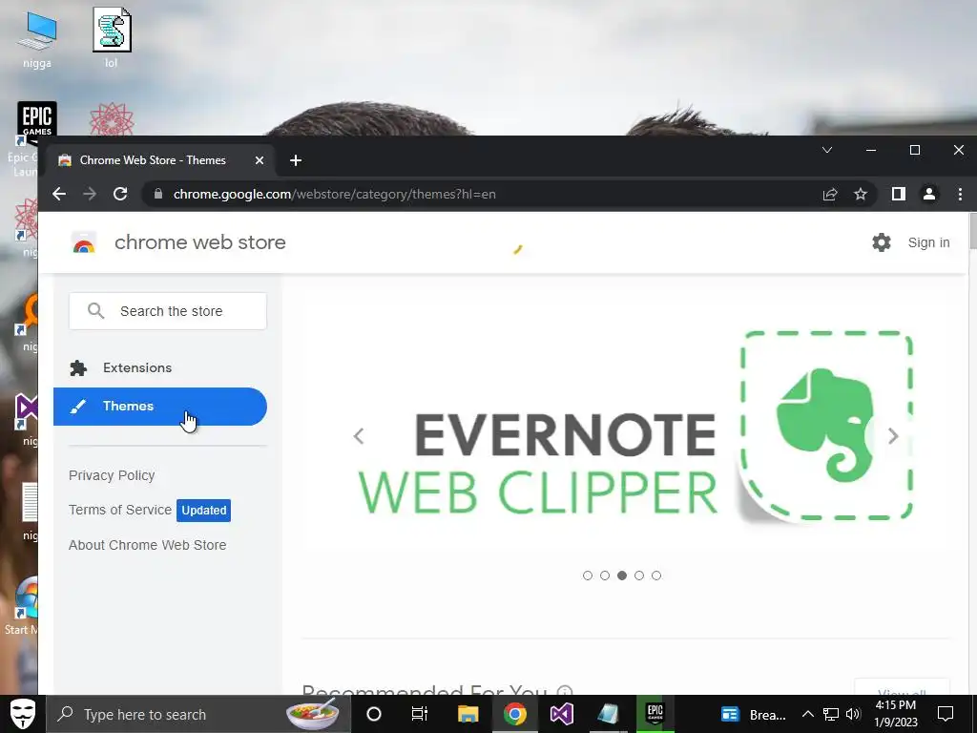977x733 pixels.
Task: Bookmark this page with star icon
Action: point(861,195)
